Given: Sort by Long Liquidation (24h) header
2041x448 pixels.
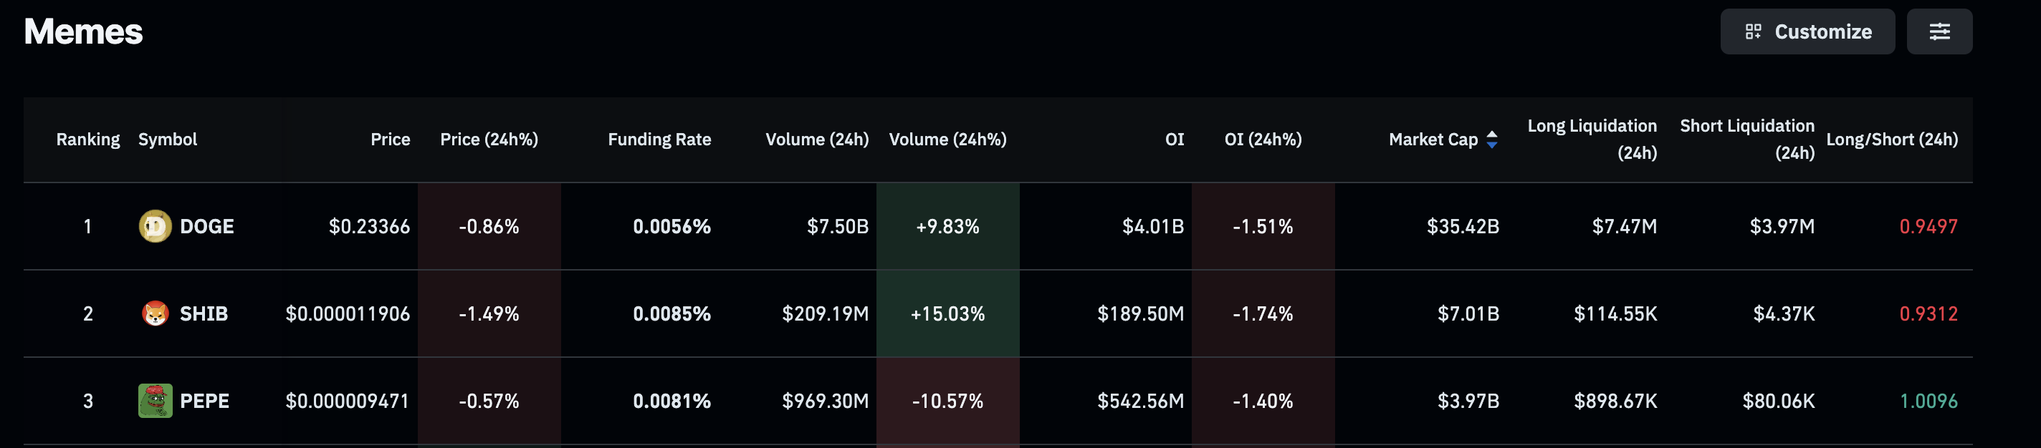Looking at the screenshot, I should [x=1592, y=139].
